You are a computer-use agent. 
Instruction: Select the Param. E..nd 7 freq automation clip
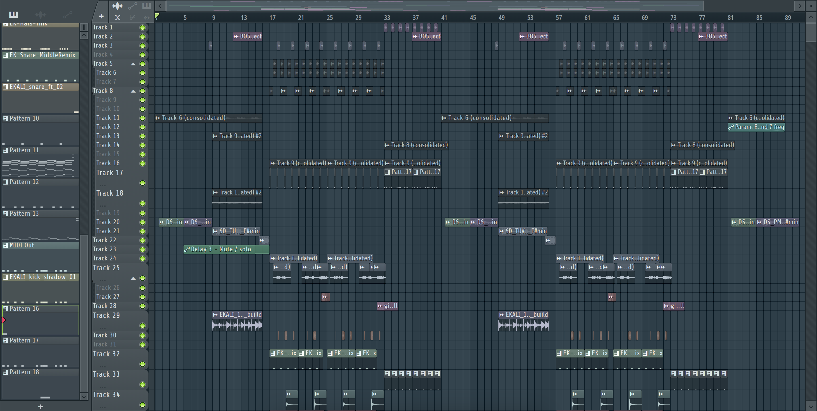pyautogui.click(x=756, y=127)
